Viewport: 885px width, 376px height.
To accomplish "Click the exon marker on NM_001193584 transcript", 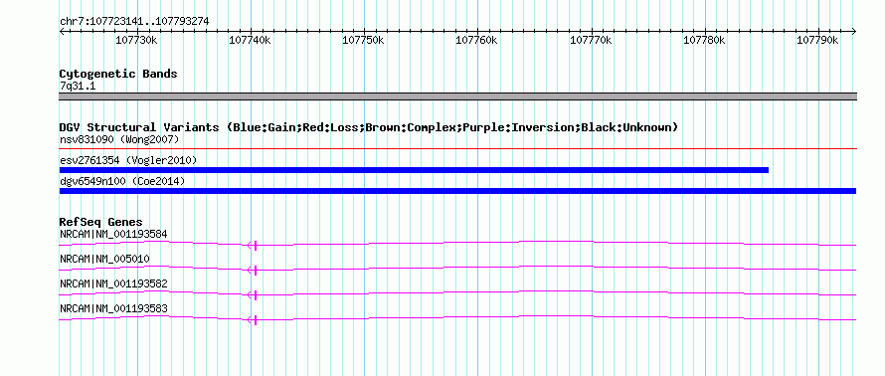I will tap(256, 245).
